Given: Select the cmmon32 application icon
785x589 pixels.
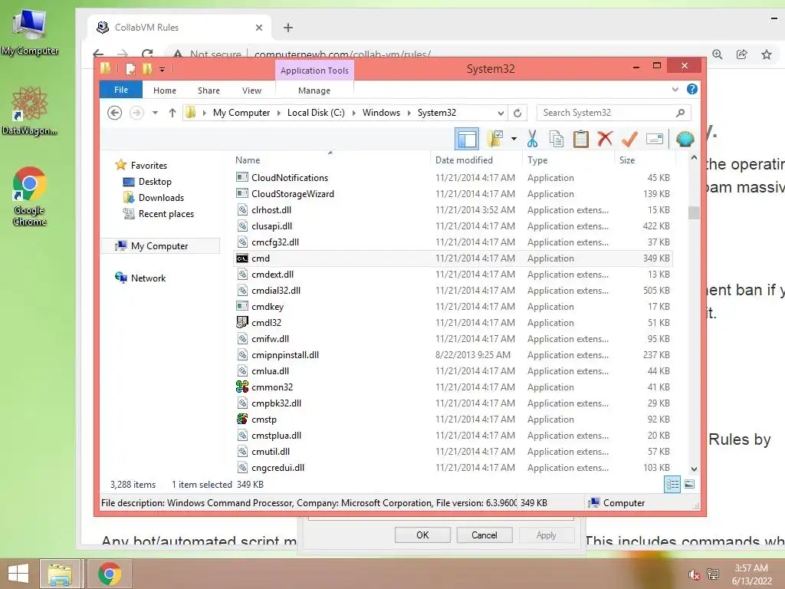Looking at the screenshot, I should pyautogui.click(x=242, y=387).
